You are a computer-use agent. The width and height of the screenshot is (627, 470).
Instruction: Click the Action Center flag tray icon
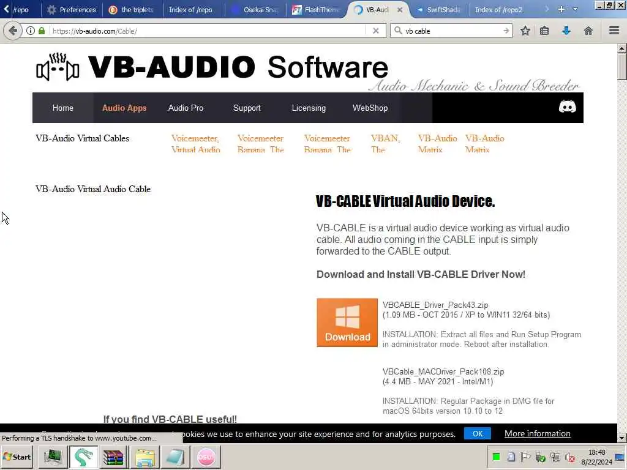525,457
